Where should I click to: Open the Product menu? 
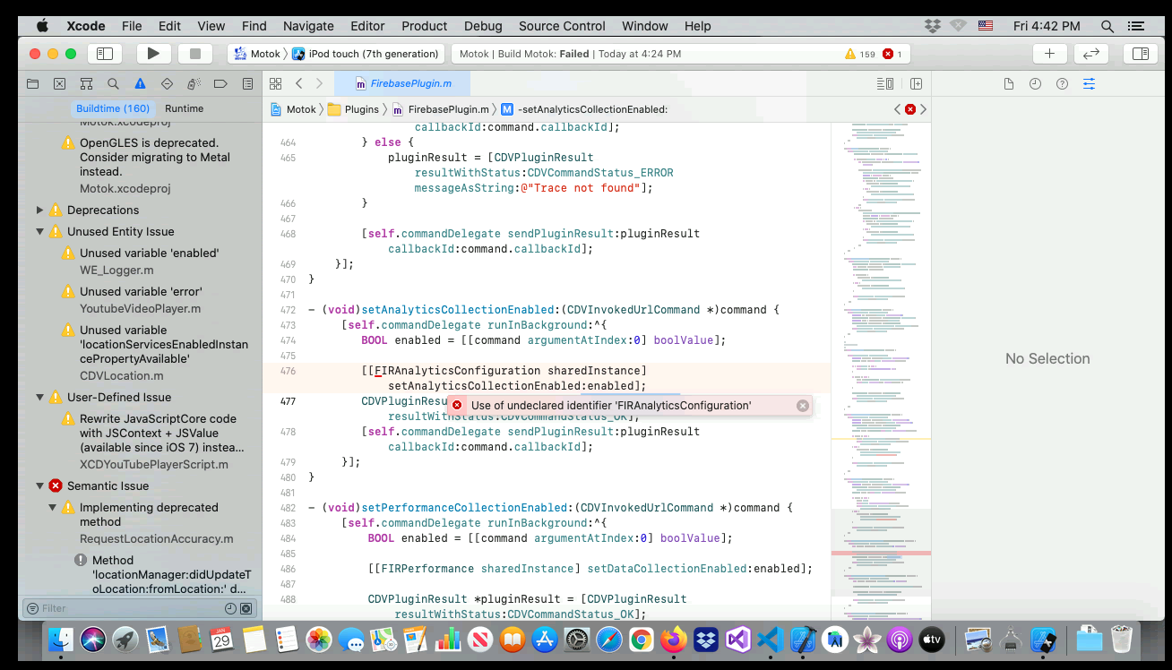point(424,26)
